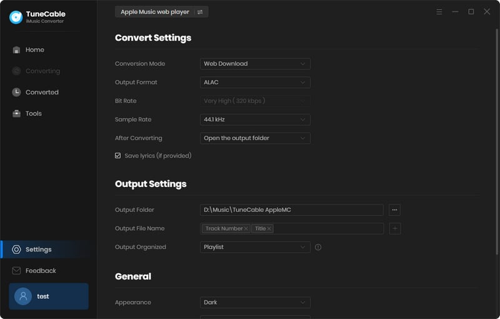Click the Convert Settings heading

click(153, 38)
